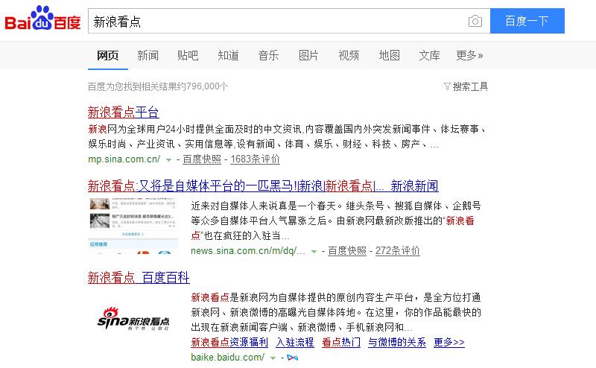This screenshot has width=596, height=368.
Task: Click the mp.sina.com.cn/ URL text
Action: point(124,159)
